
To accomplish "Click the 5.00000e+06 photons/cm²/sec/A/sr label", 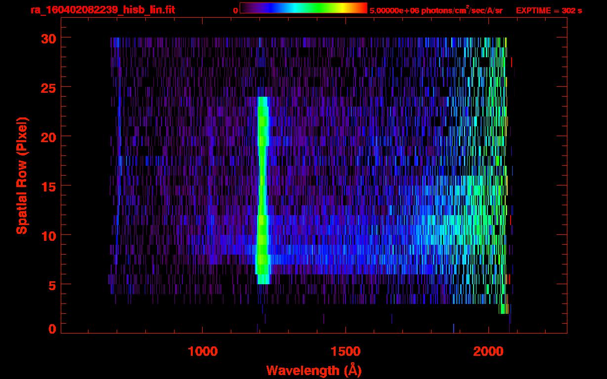I will point(436,10).
